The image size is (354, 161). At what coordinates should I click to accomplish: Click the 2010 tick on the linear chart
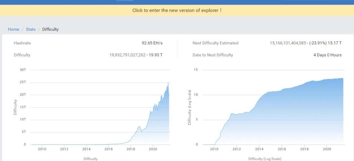click(42, 149)
